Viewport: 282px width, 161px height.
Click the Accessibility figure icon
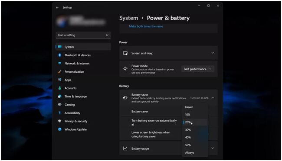60,113
